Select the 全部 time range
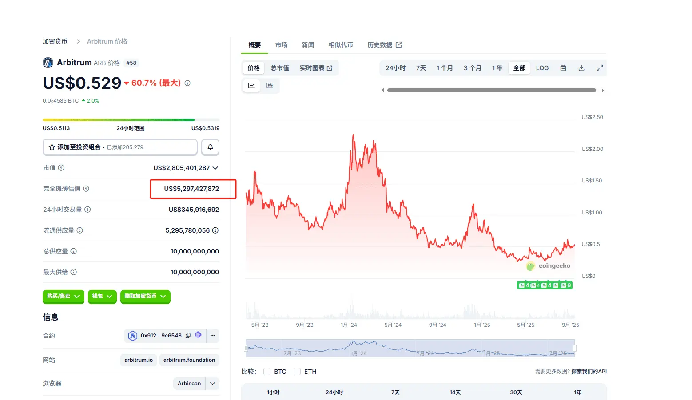 (x=519, y=68)
